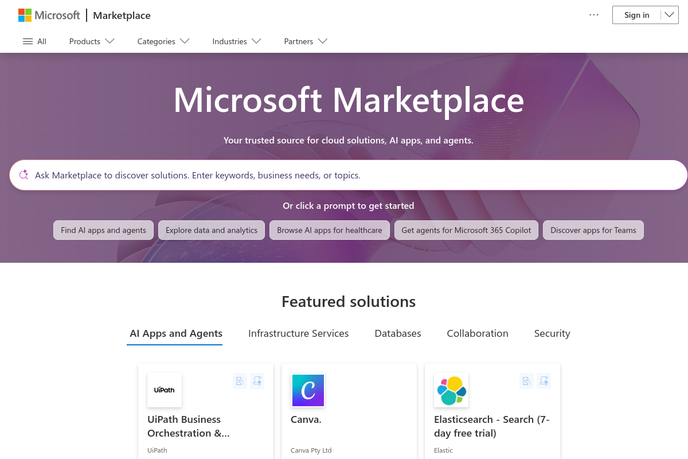Expand the Products dropdown
The height and width of the screenshot is (459, 688).
[x=92, y=41]
